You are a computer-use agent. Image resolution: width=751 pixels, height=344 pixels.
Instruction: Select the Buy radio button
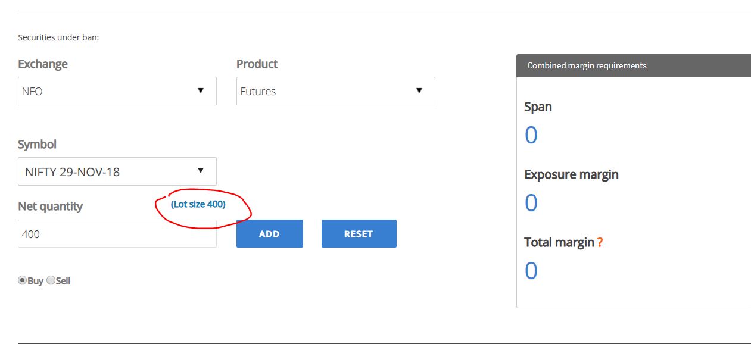pyautogui.click(x=23, y=280)
